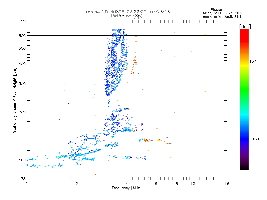Click the 'RwPretec (8p)' subtitle
The width and height of the screenshot is (267, 200).
pyautogui.click(x=126, y=16)
